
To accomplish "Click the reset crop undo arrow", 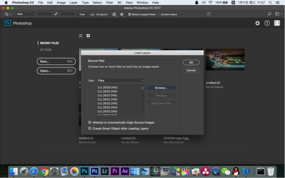I will (209, 14).
